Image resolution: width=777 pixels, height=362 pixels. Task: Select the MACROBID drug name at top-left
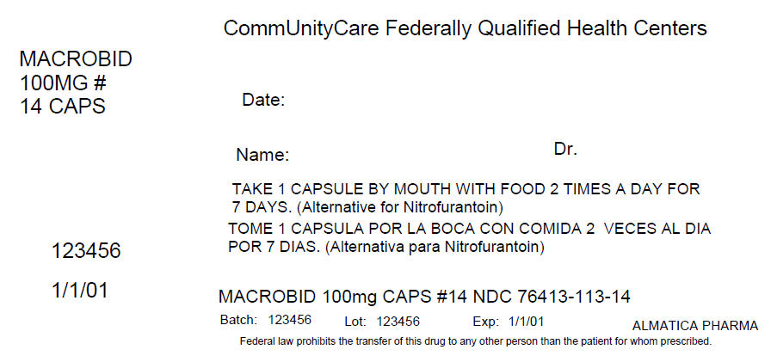coord(76,60)
